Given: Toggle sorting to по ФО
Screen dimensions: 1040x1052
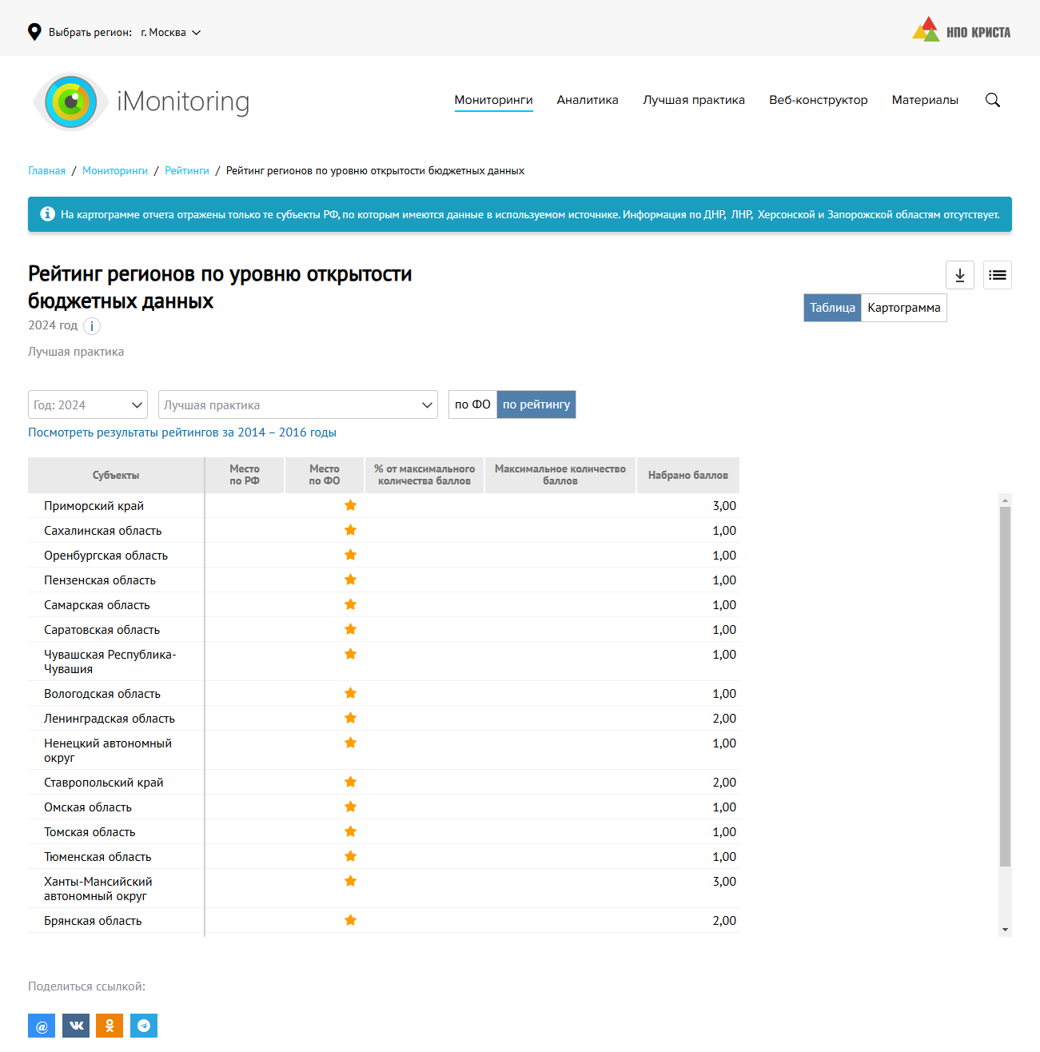Looking at the screenshot, I should 472,404.
